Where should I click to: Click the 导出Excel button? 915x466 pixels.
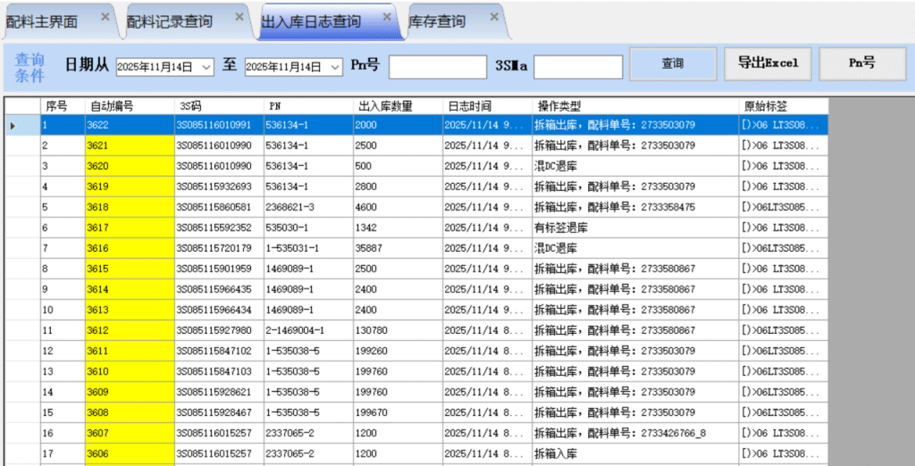coord(767,63)
